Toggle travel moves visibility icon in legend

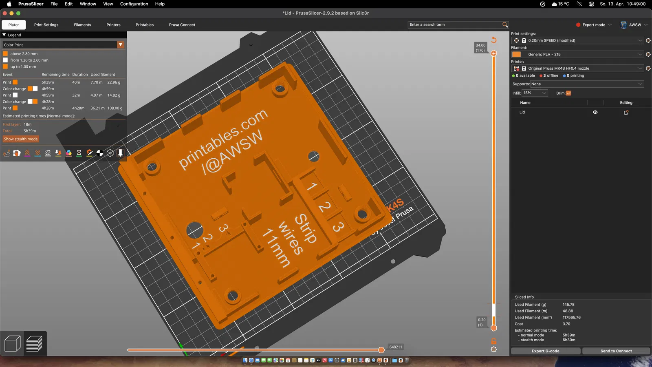tap(7, 153)
